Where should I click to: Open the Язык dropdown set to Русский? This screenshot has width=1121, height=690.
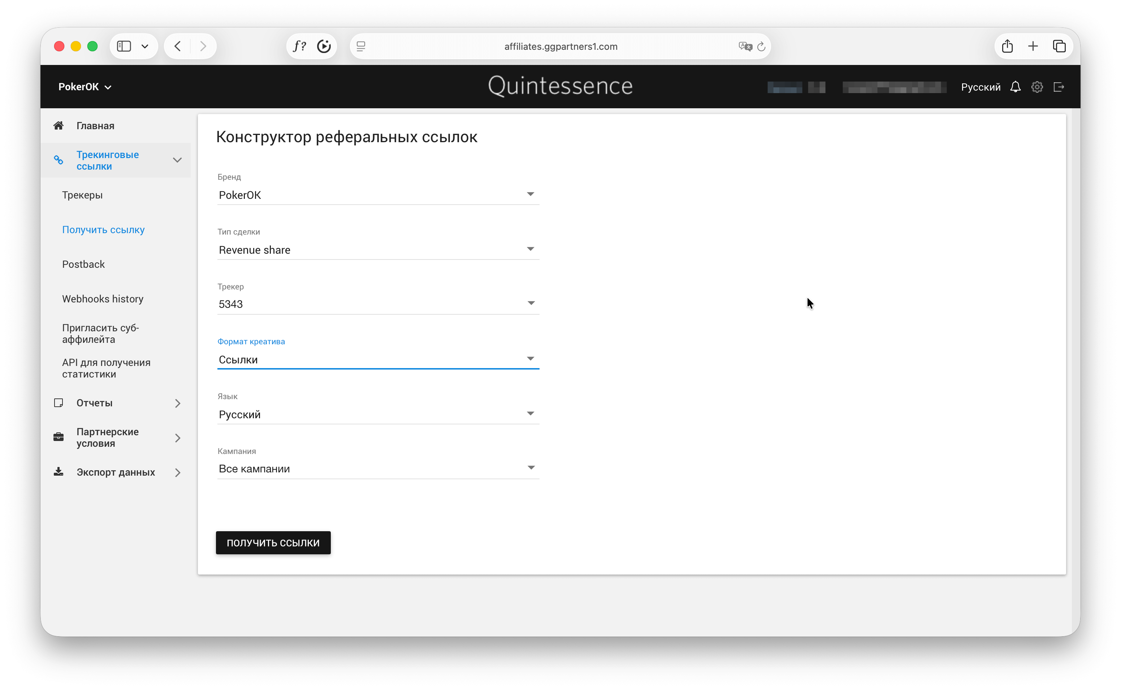coord(378,414)
